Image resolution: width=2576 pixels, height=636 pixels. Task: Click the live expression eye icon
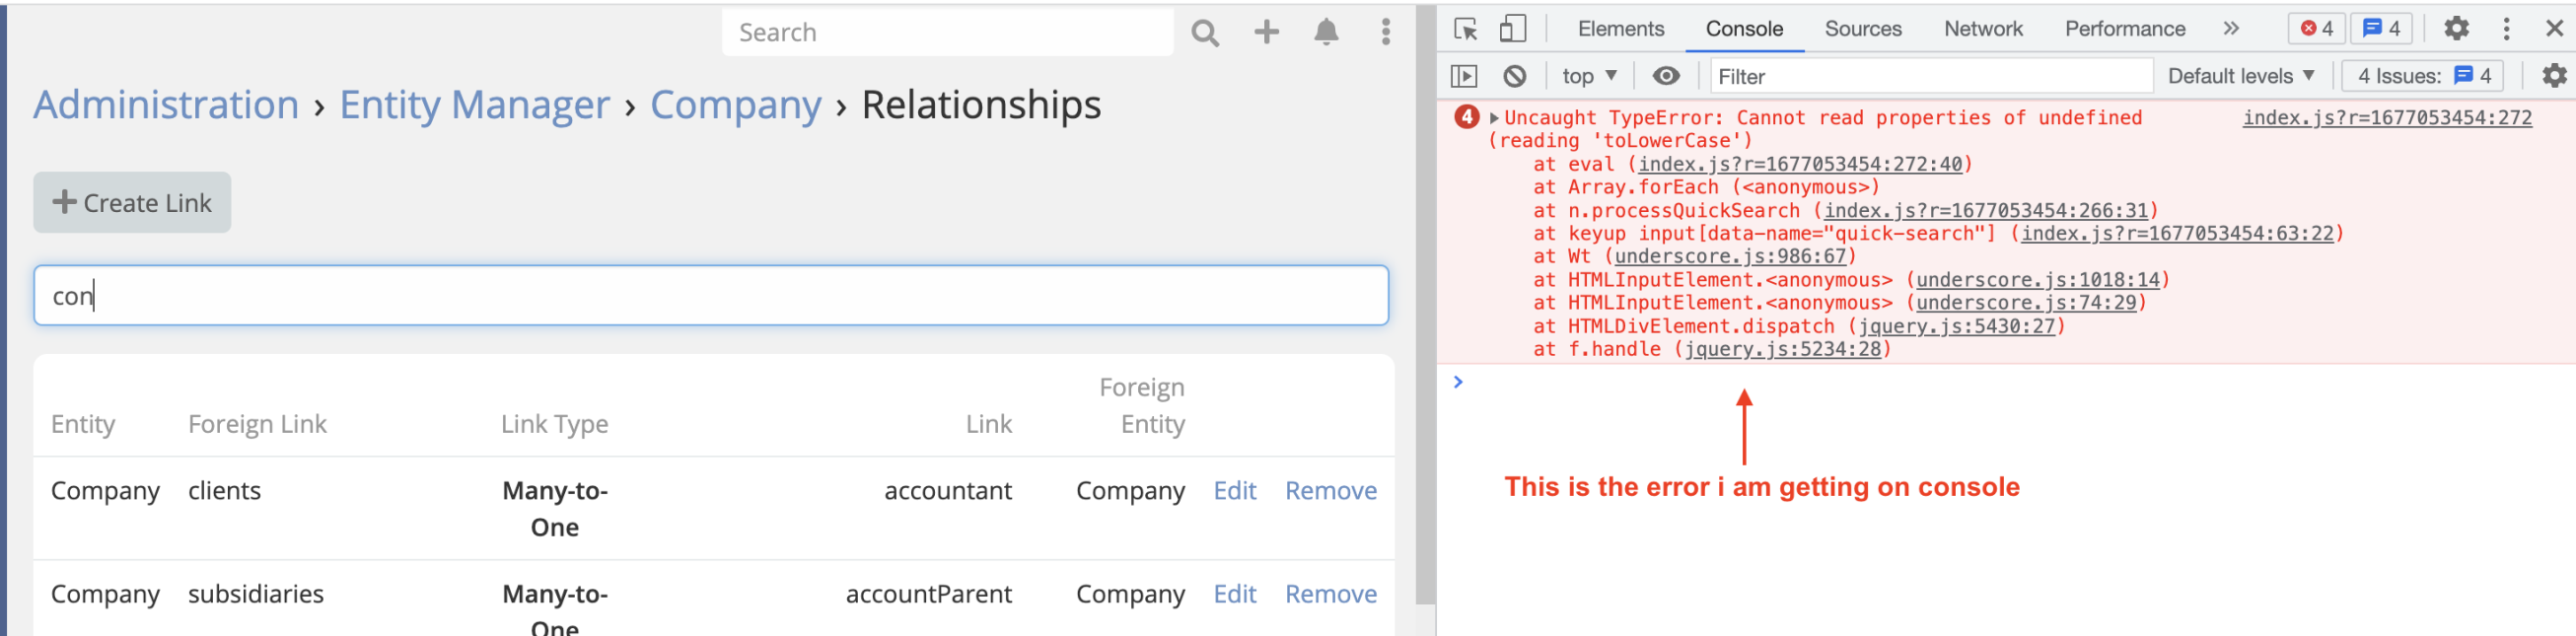1665,76
